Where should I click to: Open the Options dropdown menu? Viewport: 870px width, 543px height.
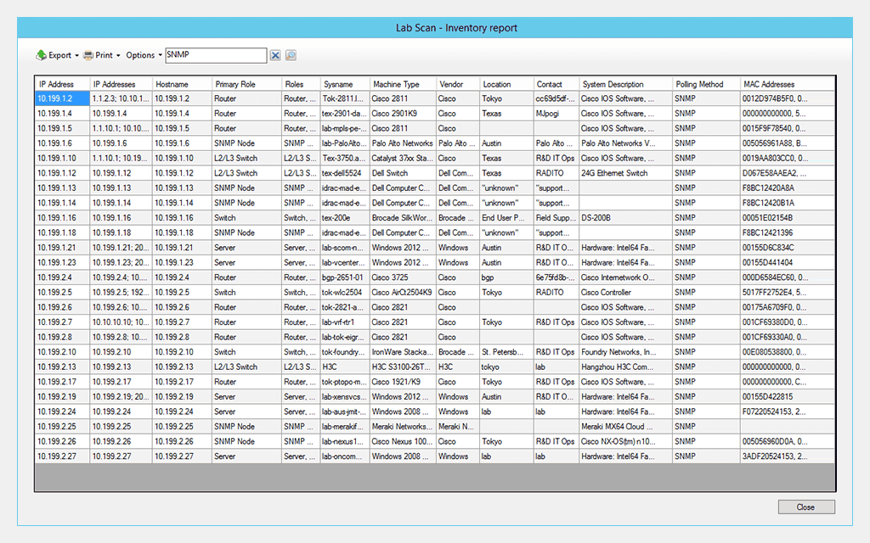pos(144,55)
